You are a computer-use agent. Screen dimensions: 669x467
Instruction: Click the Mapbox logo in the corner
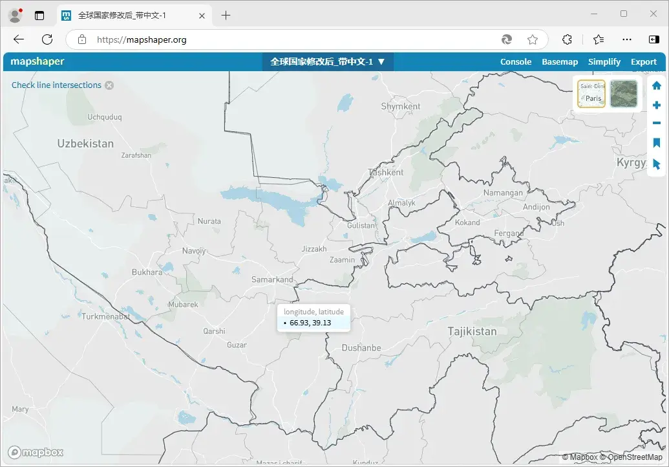pos(36,452)
